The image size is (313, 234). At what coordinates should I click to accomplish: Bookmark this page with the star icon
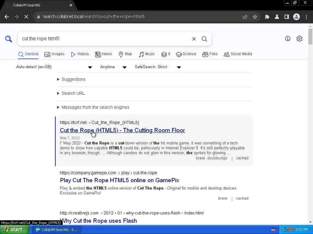(255, 17)
